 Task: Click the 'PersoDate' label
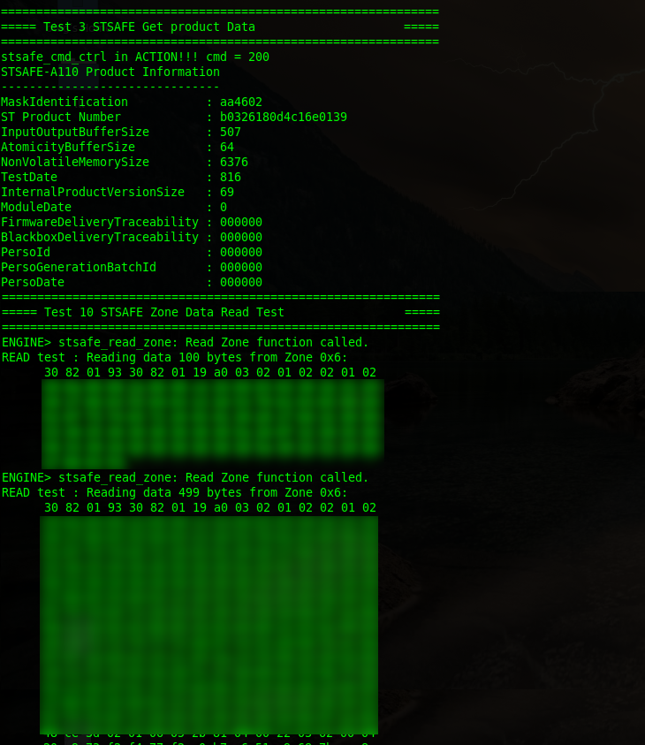(x=33, y=283)
